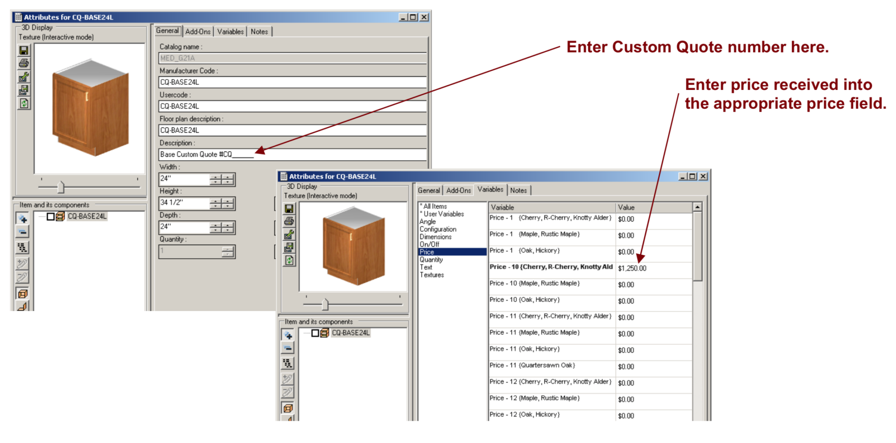Select the Remove component minus icon
The height and width of the screenshot is (443, 896).
tap(22, 232)
